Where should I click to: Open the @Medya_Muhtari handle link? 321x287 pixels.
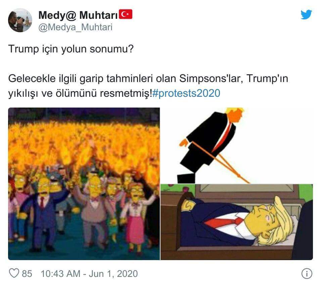click(x=75, y=27)
